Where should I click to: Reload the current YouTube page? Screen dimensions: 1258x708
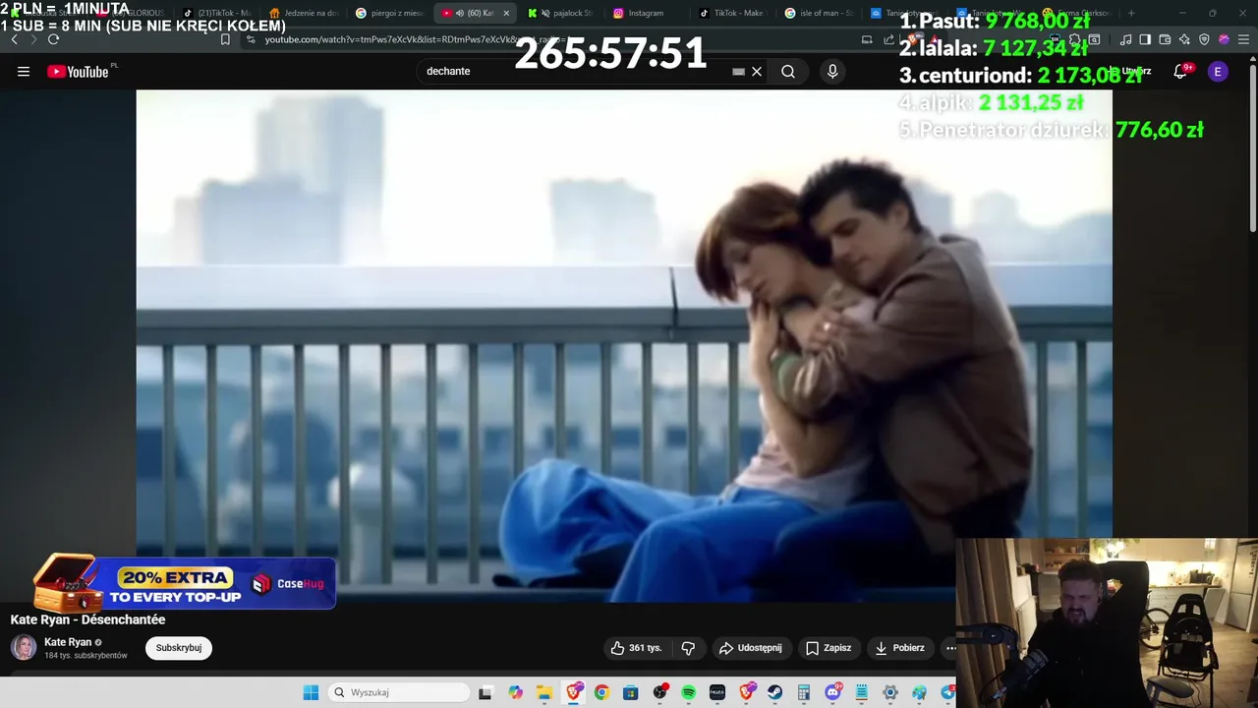pos(54,39)
